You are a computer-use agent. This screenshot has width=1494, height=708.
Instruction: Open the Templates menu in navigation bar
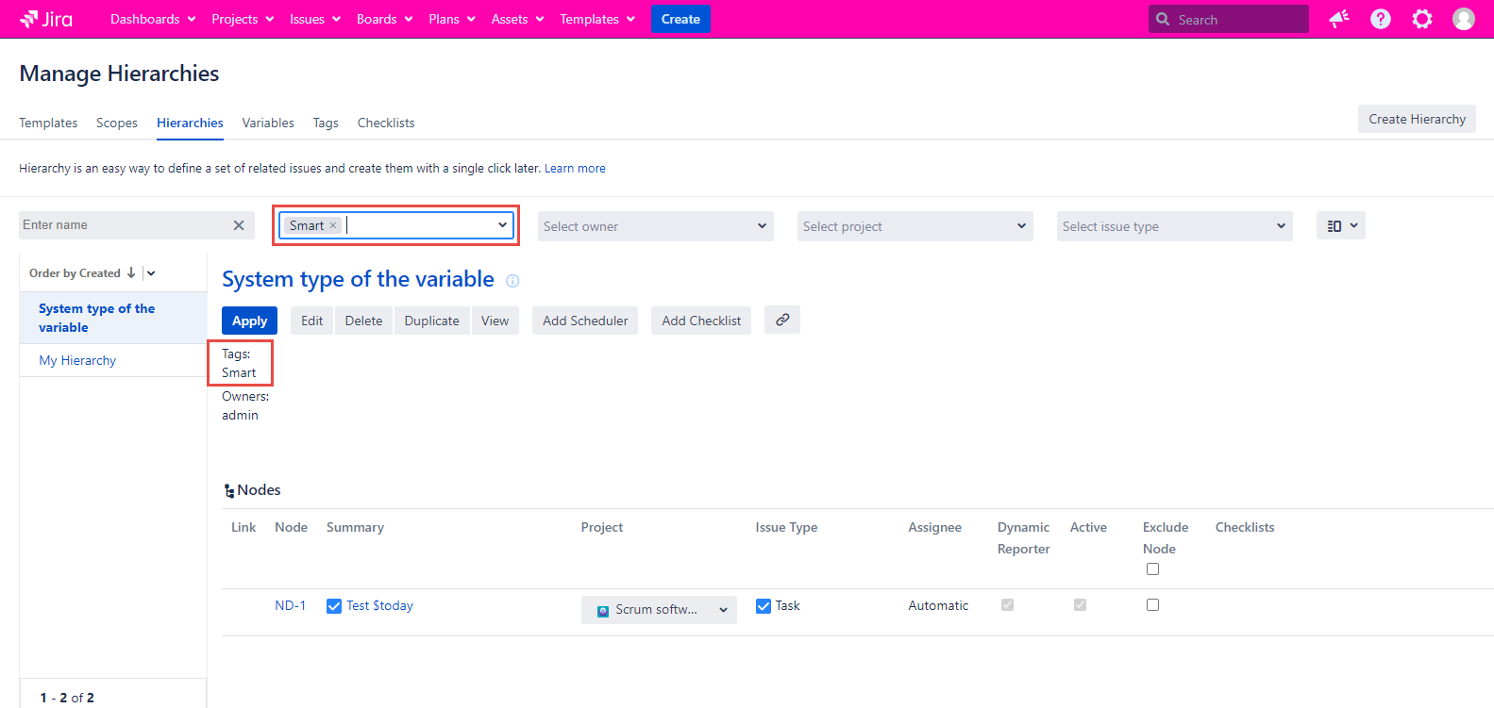tap(596, 19)
